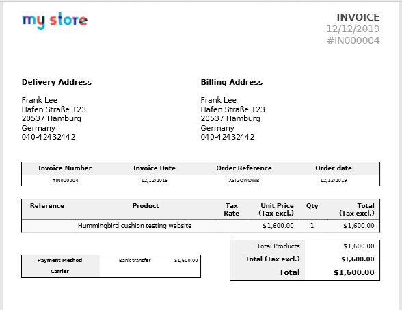Click $1,600.00 beside Bank transfer

186,261
